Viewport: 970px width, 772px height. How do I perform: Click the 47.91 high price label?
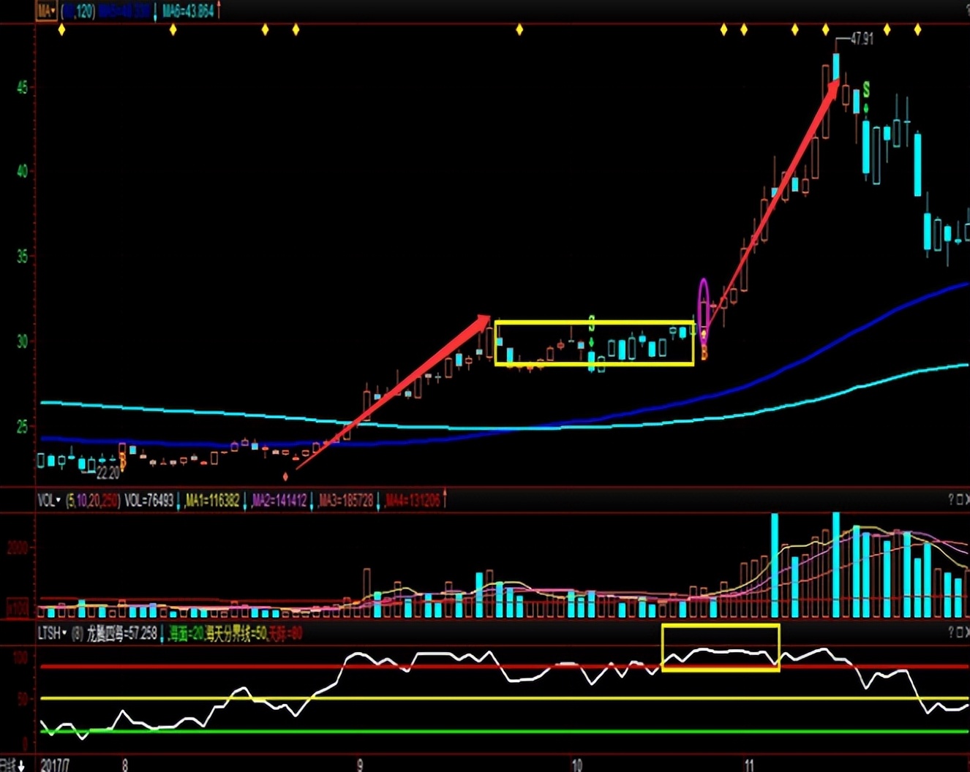point(862,39)
